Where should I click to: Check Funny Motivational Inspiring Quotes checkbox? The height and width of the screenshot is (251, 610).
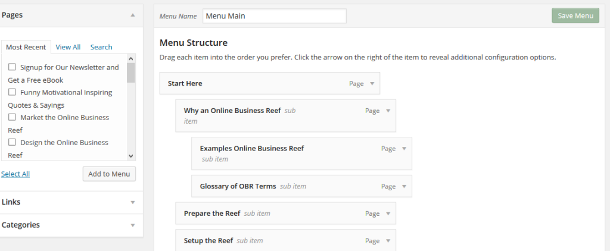tap(12, 92)
